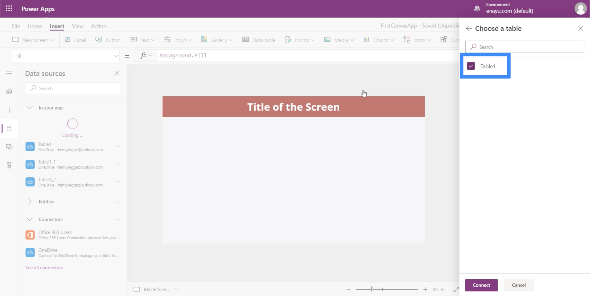590x296 pixels.
Task: Insert a Data table
Action: pyautogui.click(x=259, y=40)
